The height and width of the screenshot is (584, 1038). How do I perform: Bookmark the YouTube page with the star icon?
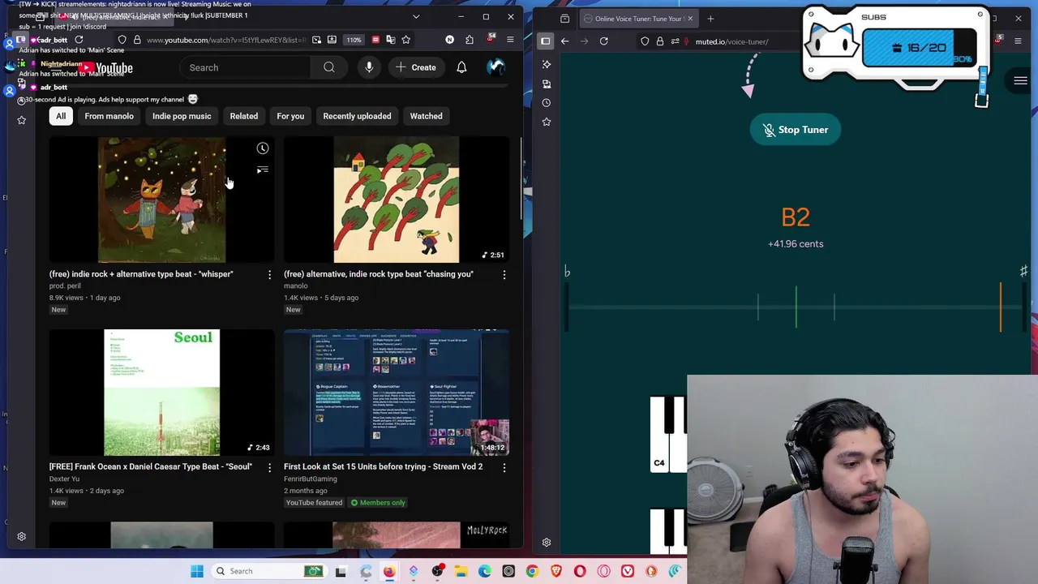coord(406,40)
